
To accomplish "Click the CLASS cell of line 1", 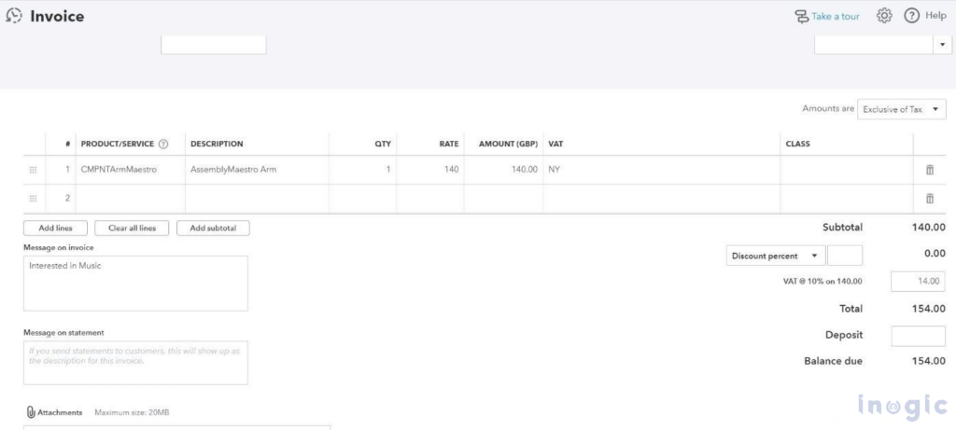I will [x=847, y=170].
